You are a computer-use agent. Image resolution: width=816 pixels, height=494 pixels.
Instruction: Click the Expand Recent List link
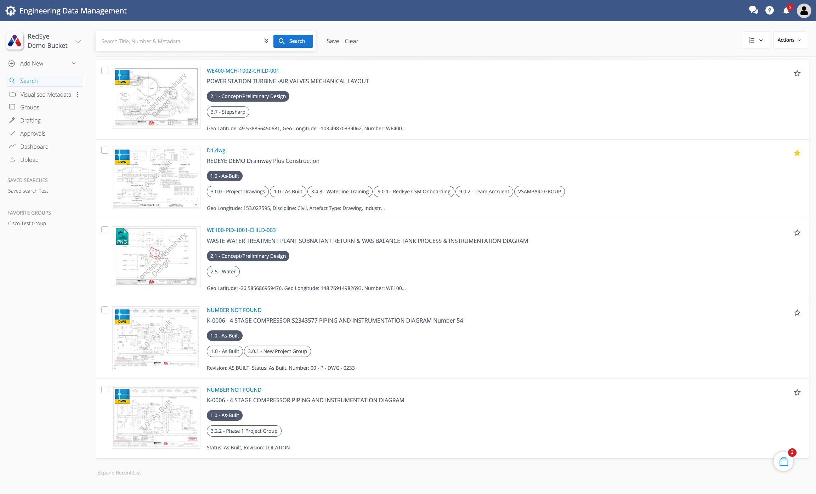click(x=119, y=473)
